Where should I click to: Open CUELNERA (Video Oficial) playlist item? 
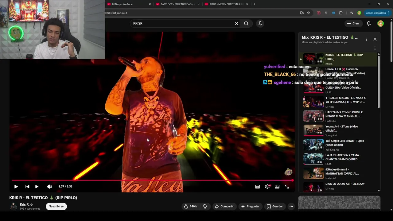[339, 87]
